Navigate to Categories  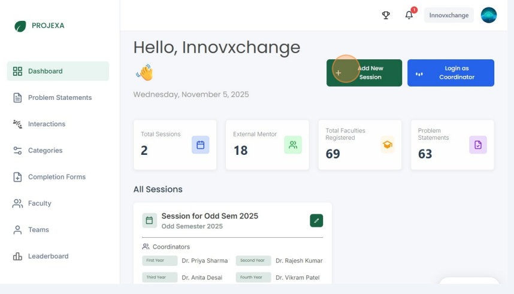click(45, 151)
